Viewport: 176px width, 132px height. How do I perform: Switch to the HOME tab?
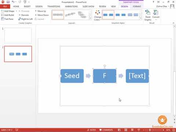(16, 7)
